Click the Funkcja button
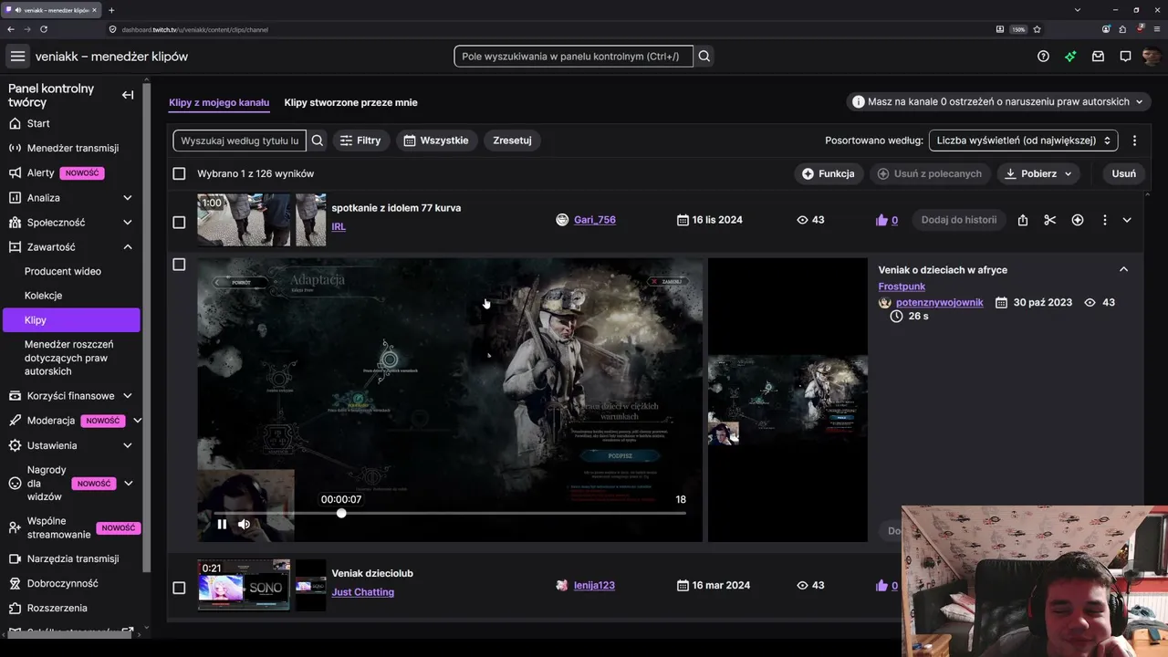Screen dimensions: 1168x657 [x=829, y=173]
